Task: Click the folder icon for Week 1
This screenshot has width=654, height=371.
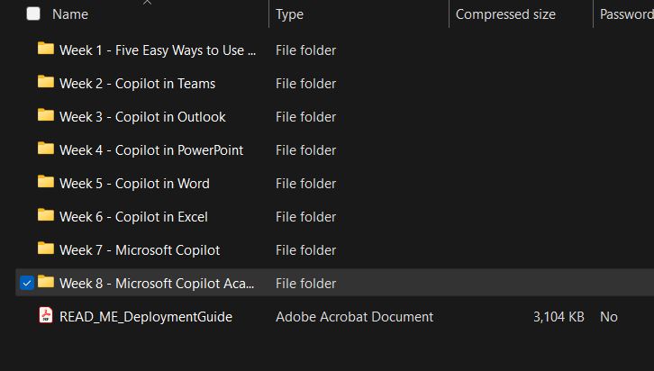Action: click(46, 49)
